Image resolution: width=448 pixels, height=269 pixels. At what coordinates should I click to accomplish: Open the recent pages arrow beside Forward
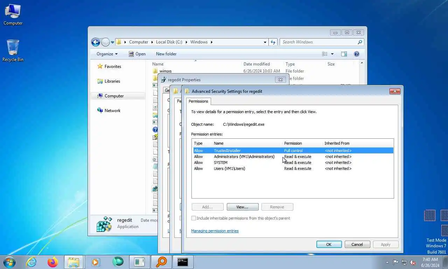coord(112,42)
